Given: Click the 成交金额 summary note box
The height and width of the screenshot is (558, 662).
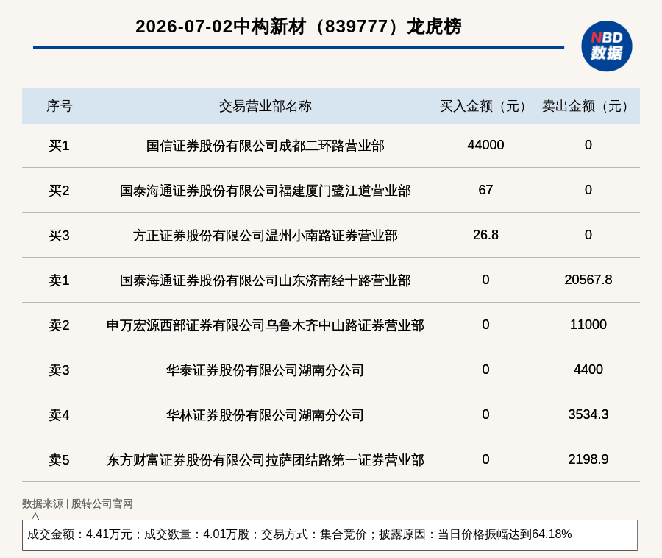Looking at the screenshot, I should 330,534.
